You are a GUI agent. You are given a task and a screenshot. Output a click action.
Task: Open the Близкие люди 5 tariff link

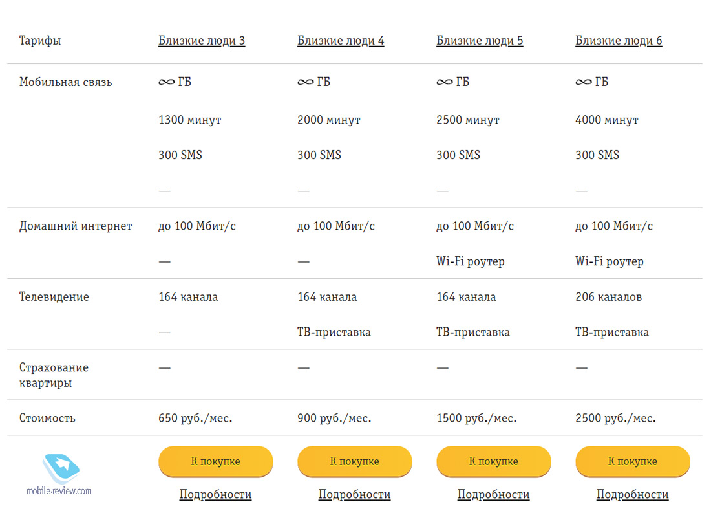pyautogui.click(x=480, y=40)
